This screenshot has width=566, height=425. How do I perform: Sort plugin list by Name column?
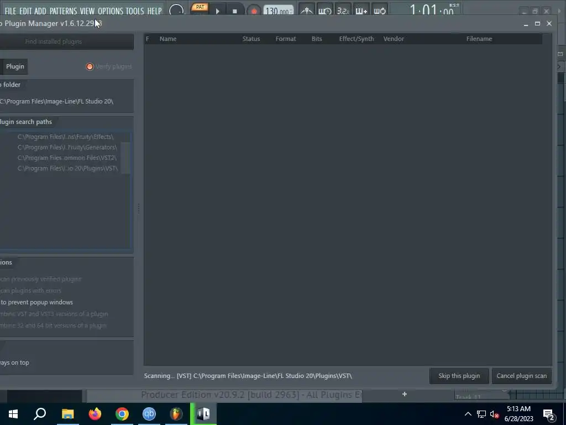click(x=168, y=39)
